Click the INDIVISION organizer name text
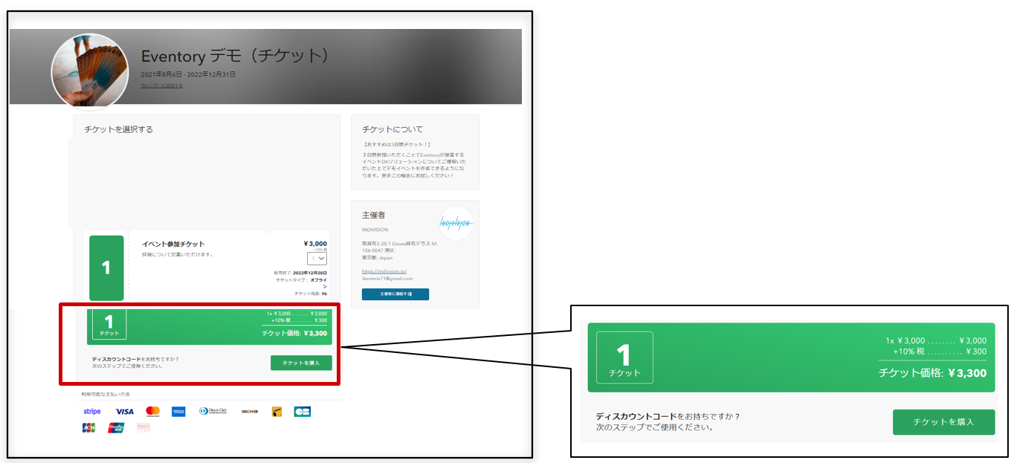The image size is (1011, 463). point(375,230)
